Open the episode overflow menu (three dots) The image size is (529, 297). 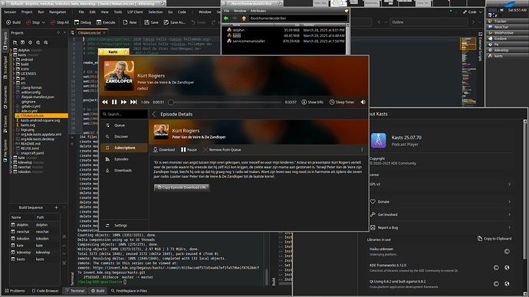pos(362,149)
